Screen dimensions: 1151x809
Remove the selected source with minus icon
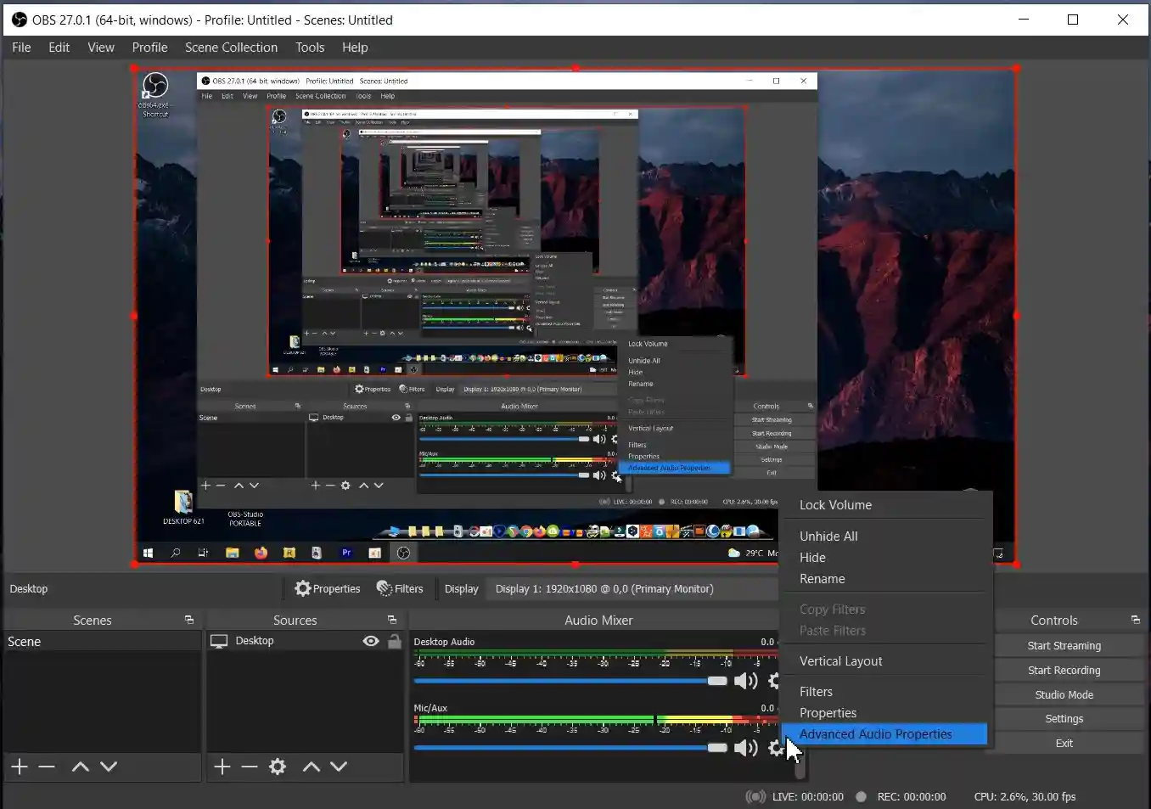coord(250,767)
